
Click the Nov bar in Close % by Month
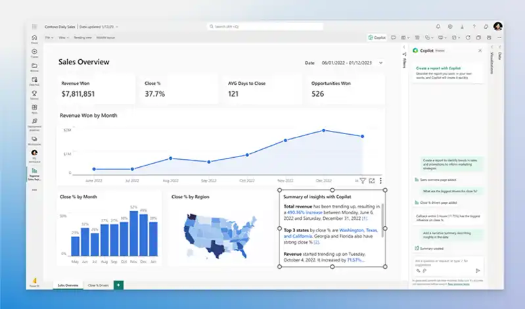[x=134, y=233]
